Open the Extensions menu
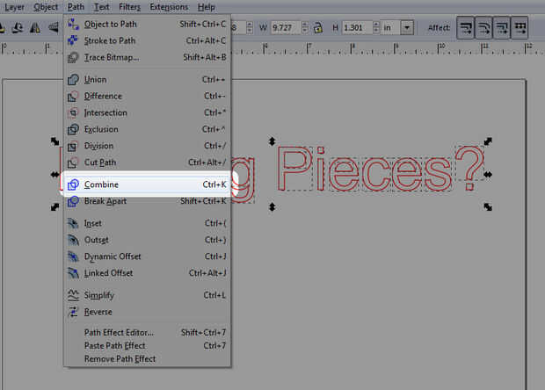 169,7
